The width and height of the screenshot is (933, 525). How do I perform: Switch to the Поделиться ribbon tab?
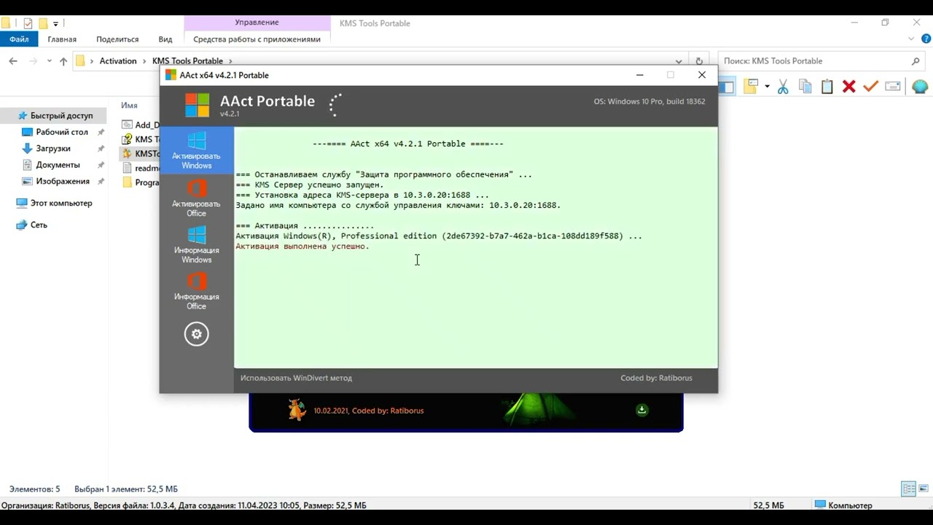tap(117, 39)
